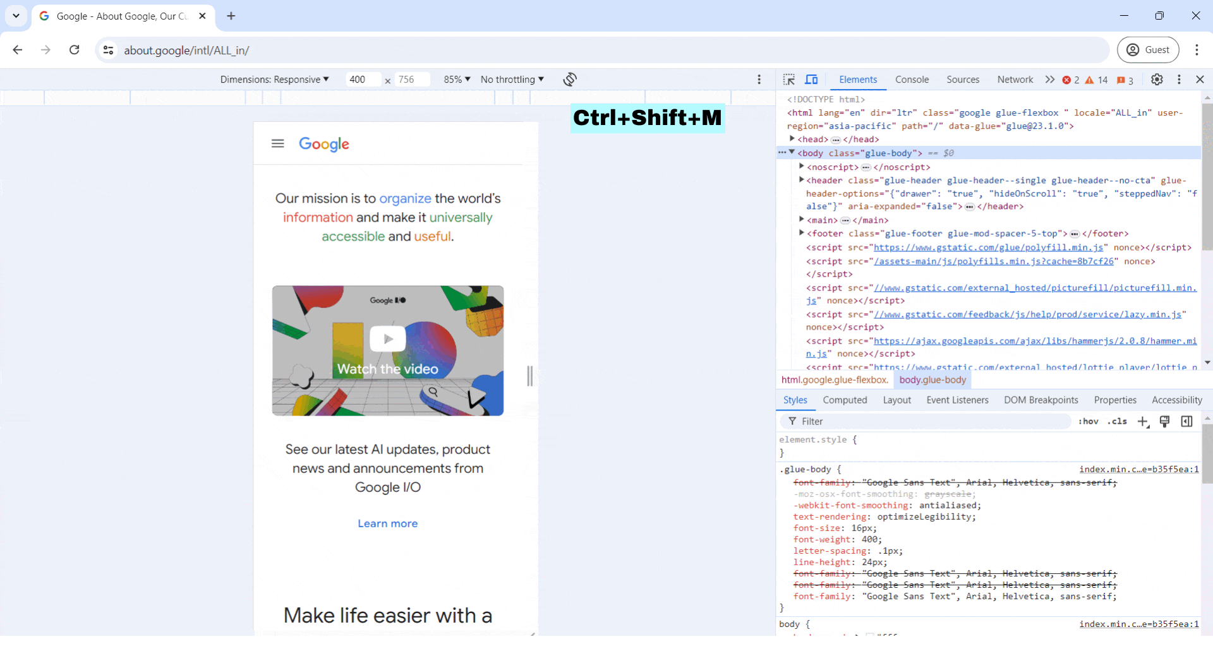Open DevTools customize three-dot menu
Image resolution: width=1213 pixels, height=651 pixels.
tap(1179, 80)
